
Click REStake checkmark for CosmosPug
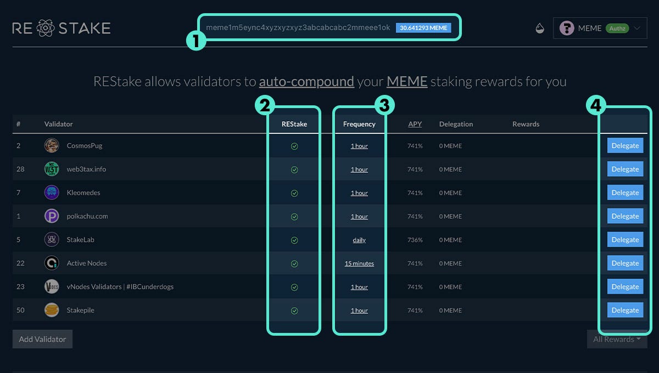click(294, 146)
